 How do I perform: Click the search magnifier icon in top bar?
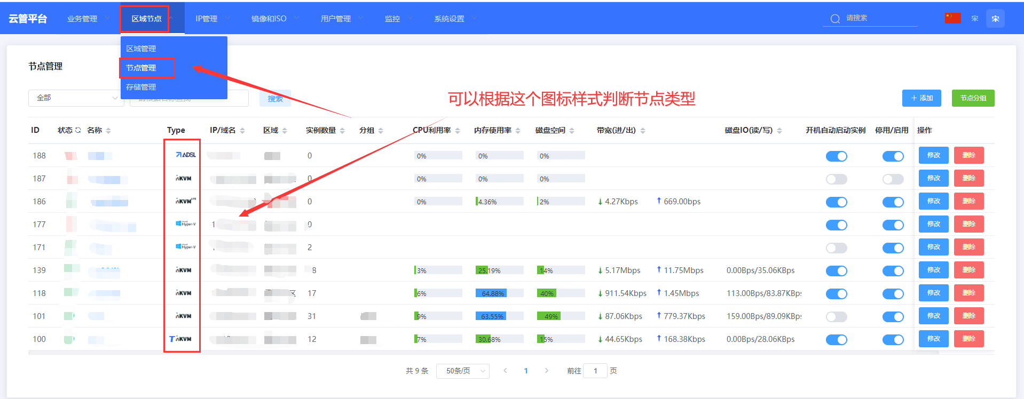point(835,19)
